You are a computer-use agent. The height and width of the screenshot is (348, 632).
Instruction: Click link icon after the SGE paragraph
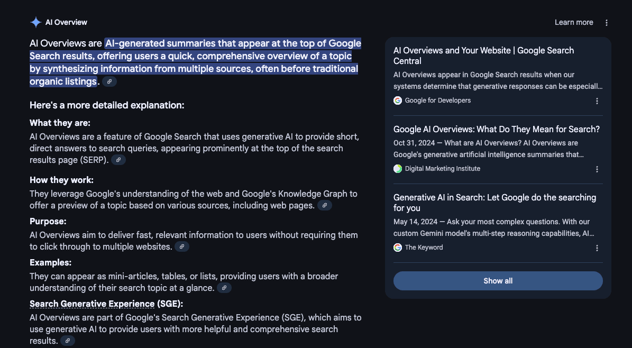click(x=68, y=341)
